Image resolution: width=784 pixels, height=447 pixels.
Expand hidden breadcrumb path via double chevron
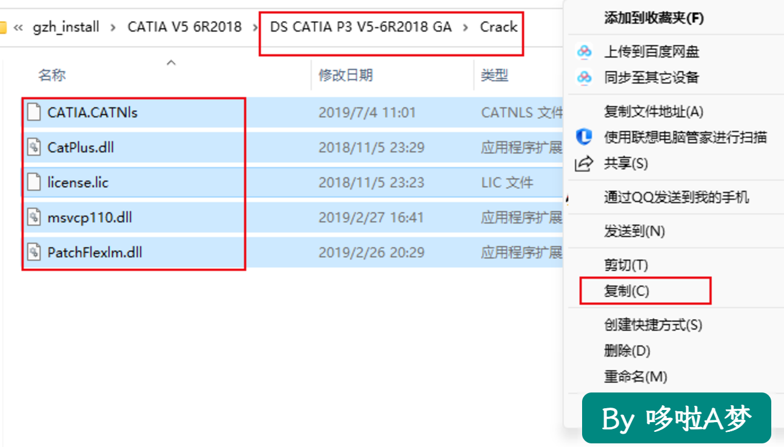19,27
